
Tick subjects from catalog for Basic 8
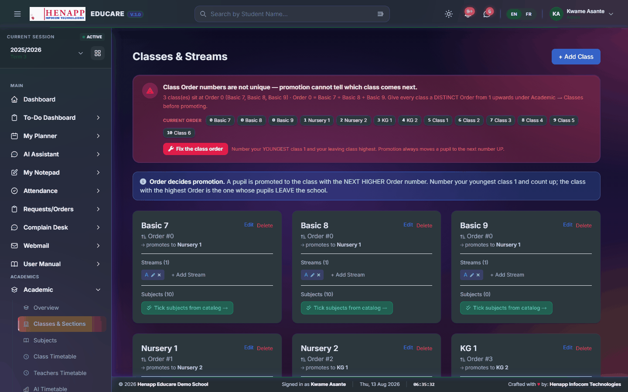pyautogui.click(x=347, y=308)
